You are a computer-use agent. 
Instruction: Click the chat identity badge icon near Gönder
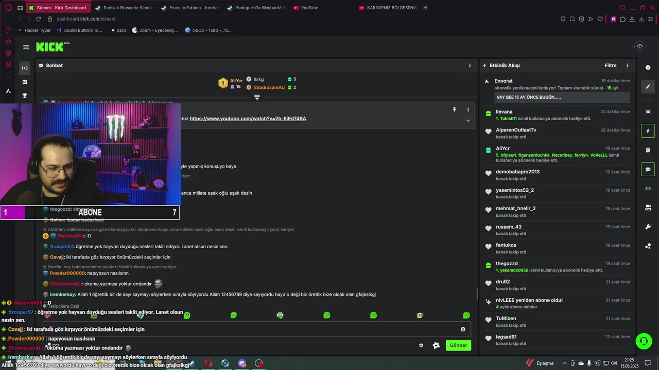click(436, 345)
